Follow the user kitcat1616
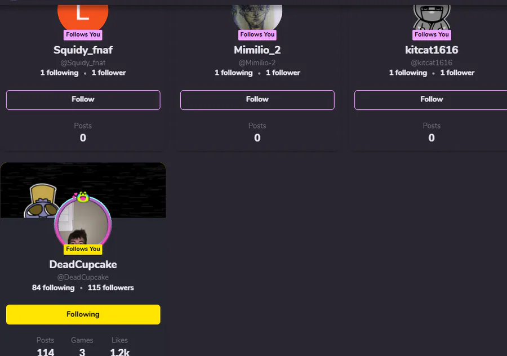This screenshot has height=356, width=507. pos(432,100)
